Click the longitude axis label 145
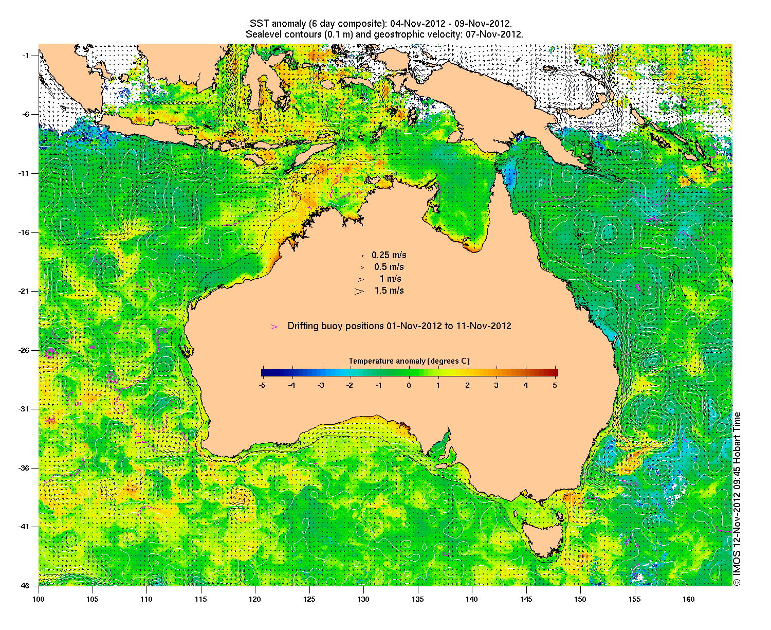Viewport: 771px width, 630px height. tap(526, 599)
